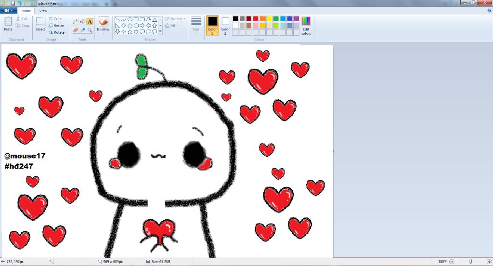The image size is (493, 266).
Task: Switch to the View ribbon tab
Action: tap(43, 11)
